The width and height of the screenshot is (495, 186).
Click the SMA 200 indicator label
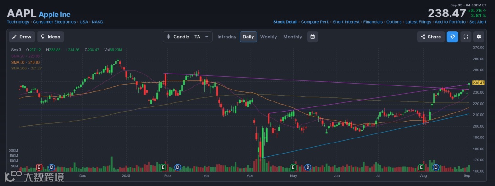pyautogui.click(x=27, y=68)
